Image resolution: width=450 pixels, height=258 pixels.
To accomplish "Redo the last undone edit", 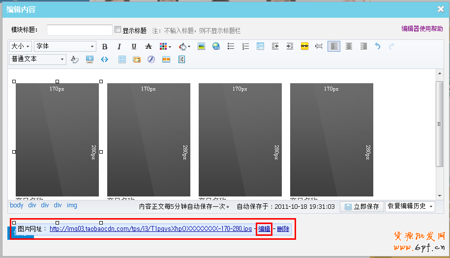I will pyautogui.click(x=391, y=46).
